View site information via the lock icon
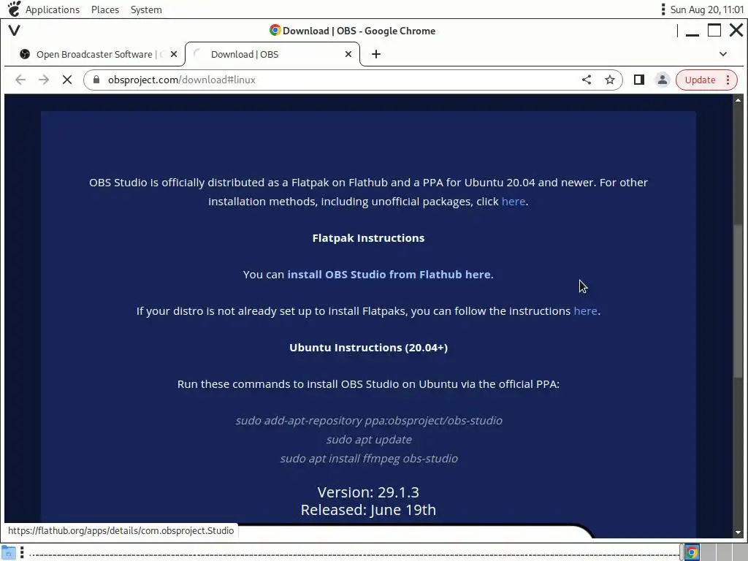The height and width of the screenshot is (561, 748). 96,80
